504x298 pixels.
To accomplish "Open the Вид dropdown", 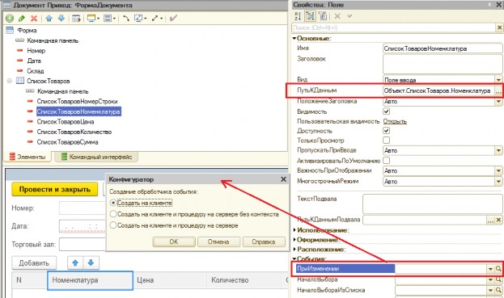I will coord(498,80).
